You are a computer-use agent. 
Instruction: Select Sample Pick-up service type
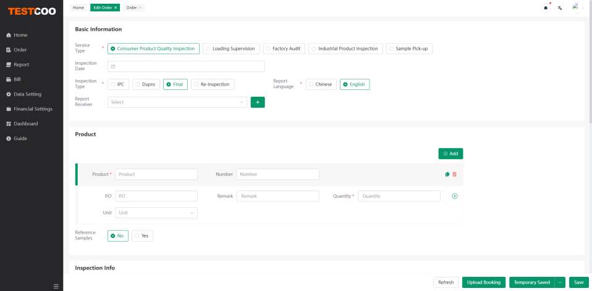pos(409,49)
